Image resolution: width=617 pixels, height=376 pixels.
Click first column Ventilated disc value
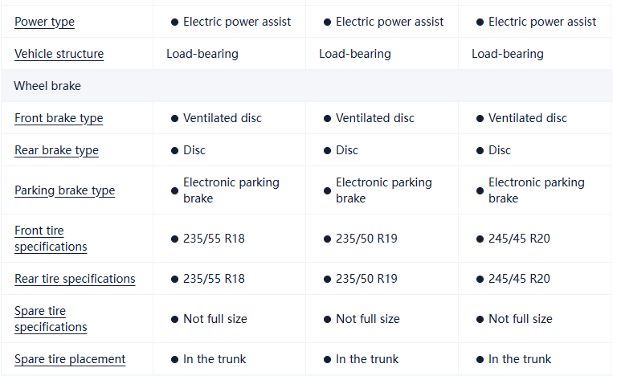(223, 118)
